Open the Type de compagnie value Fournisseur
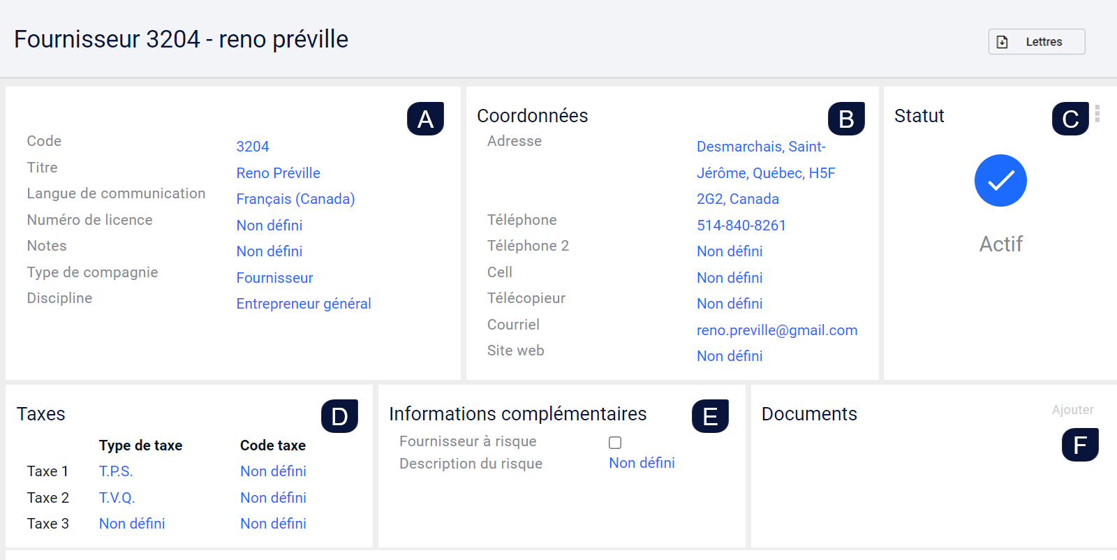 pyautogui.click(x=274, y=278)
